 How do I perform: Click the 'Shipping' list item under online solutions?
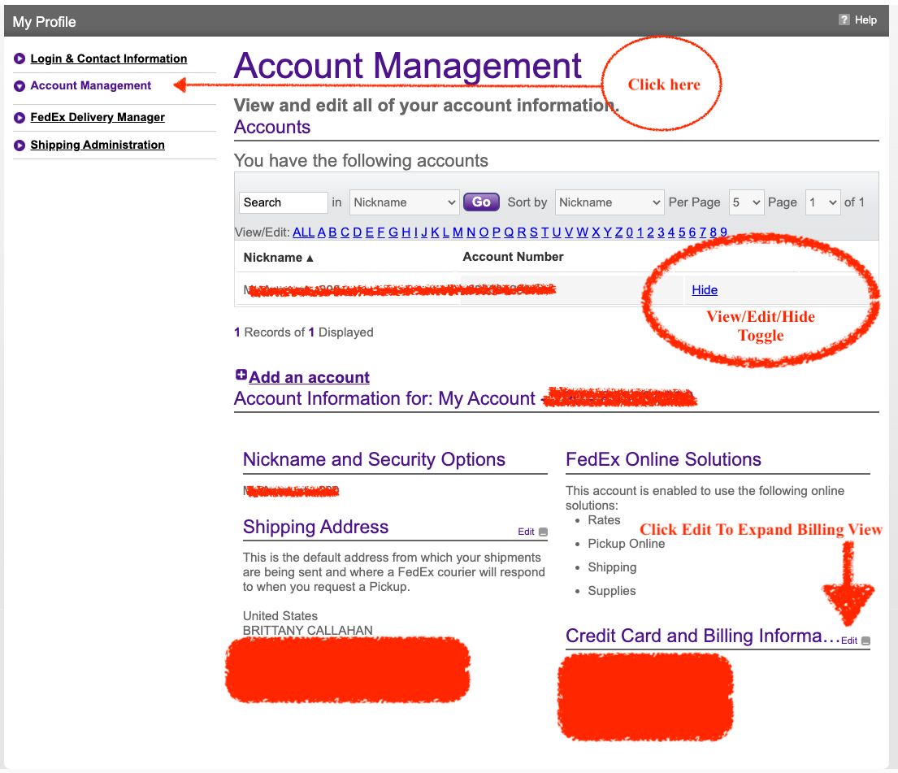click(612, 567)
